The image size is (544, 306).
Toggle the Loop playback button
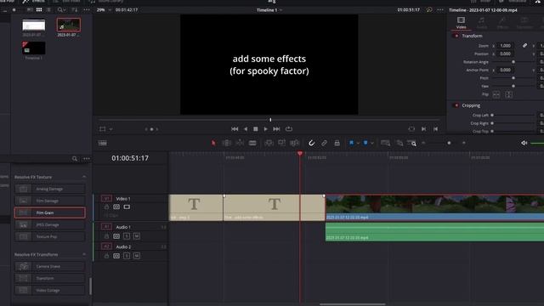[289, 129]
